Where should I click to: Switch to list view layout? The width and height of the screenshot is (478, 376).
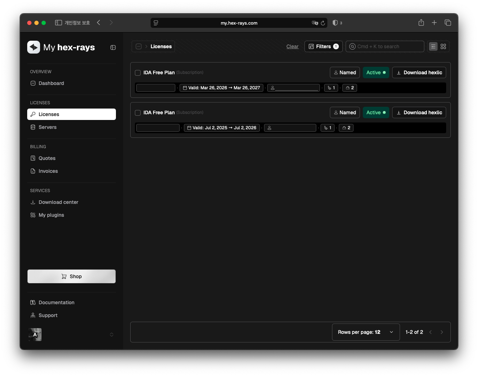point(433,46)
